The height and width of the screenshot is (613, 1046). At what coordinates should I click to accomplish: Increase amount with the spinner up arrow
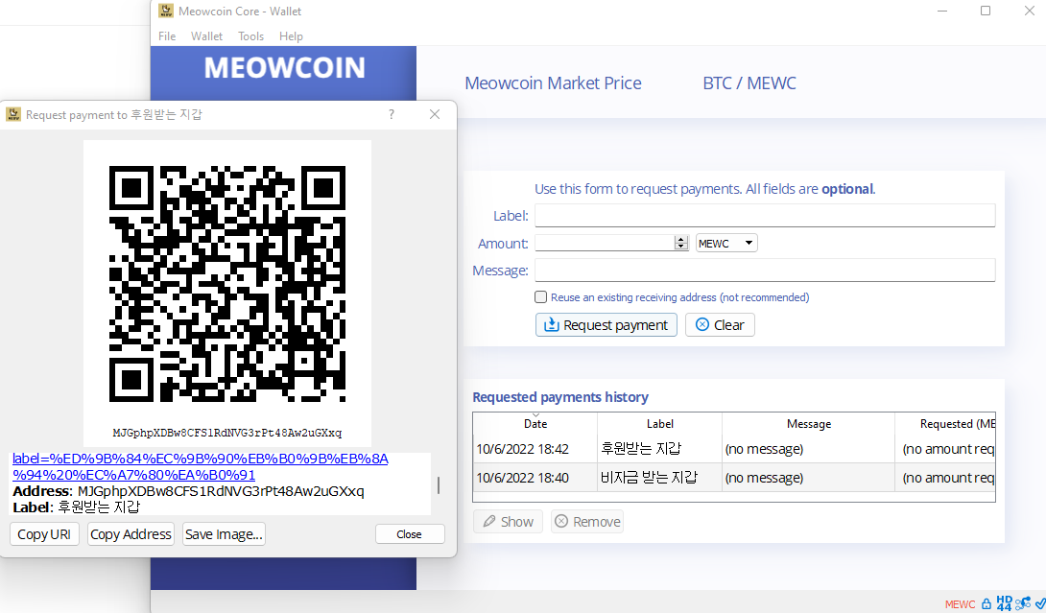pyautogui.click(x=681, y=239)
